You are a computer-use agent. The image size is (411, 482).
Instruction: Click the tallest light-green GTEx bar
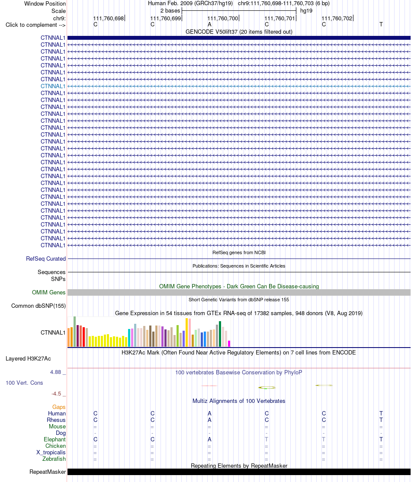74,332
